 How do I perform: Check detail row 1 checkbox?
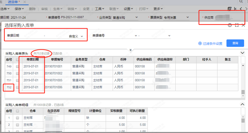point(17,118)
